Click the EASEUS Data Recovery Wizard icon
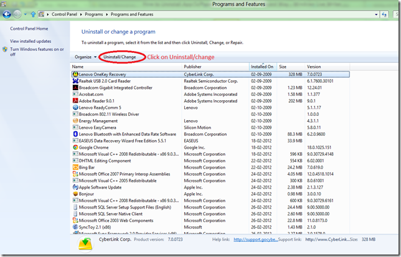 tap(75, 141)
